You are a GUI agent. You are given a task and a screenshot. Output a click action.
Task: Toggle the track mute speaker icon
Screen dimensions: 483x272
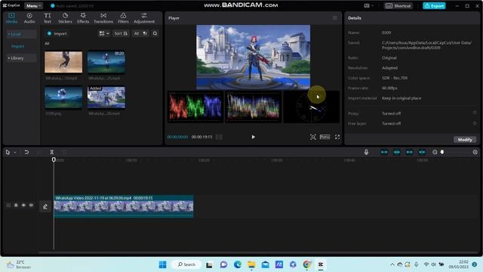point(31,205)
